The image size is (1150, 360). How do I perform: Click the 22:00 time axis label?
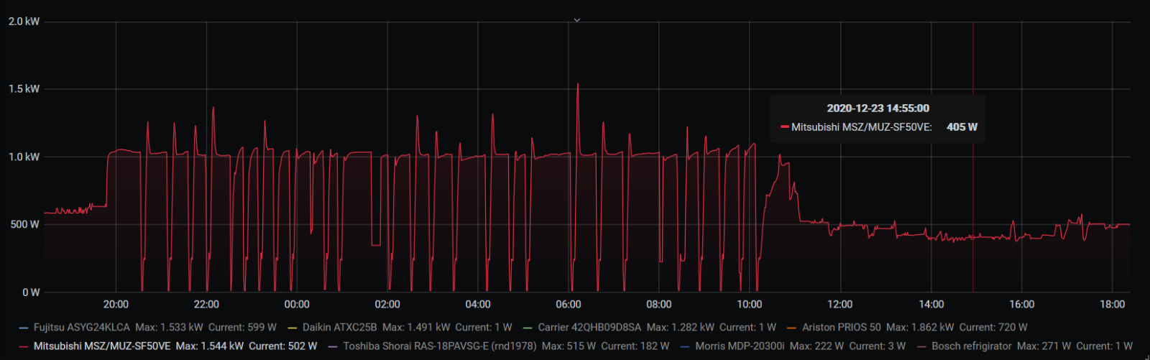(x=206, y=305)
